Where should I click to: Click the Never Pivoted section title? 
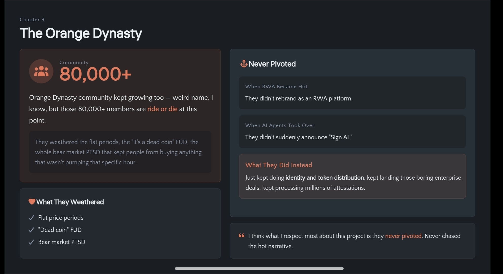[x=272, y=64]
